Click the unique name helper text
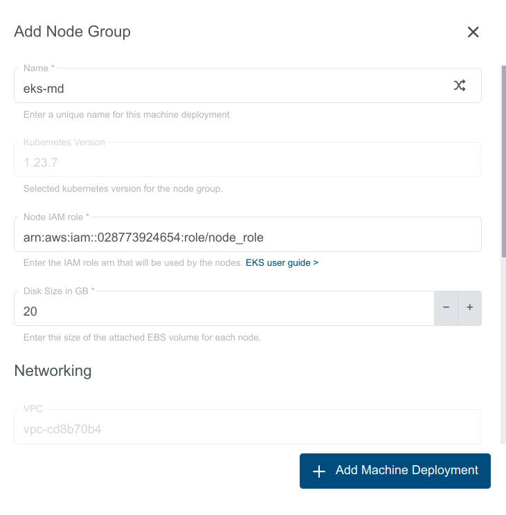This screenshot has width=506, height=515. tap(127, 114)
